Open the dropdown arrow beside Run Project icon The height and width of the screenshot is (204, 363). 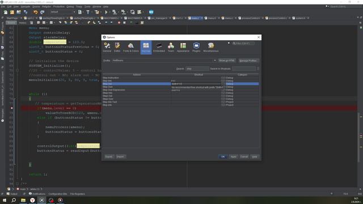(109, 12)
